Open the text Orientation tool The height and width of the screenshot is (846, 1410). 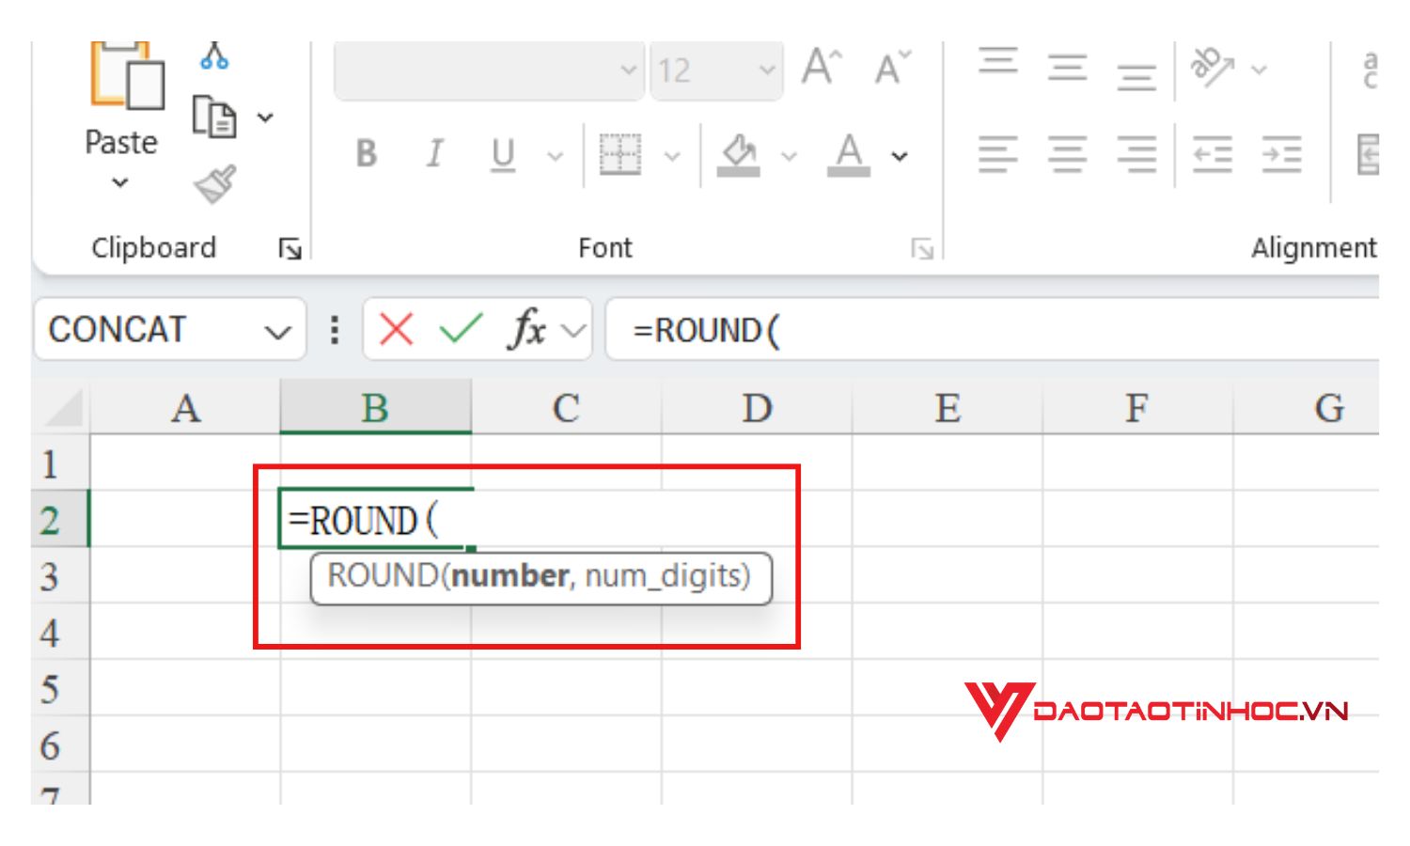[x=1212, y=68]
